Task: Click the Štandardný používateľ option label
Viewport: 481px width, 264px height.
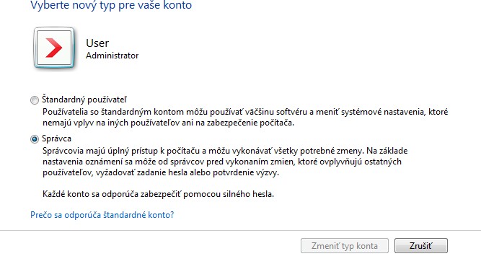Action: point(84,100)
